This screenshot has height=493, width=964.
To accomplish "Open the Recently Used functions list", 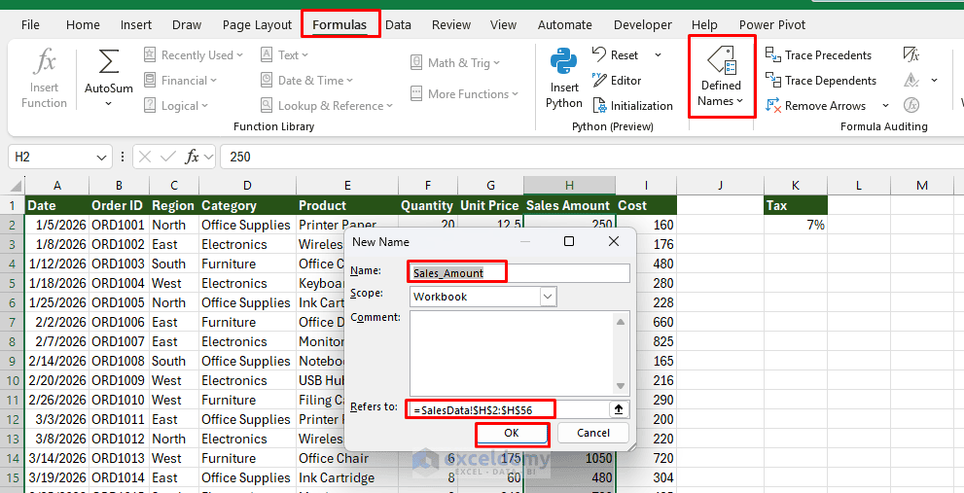I will click(x=194, y=54).
